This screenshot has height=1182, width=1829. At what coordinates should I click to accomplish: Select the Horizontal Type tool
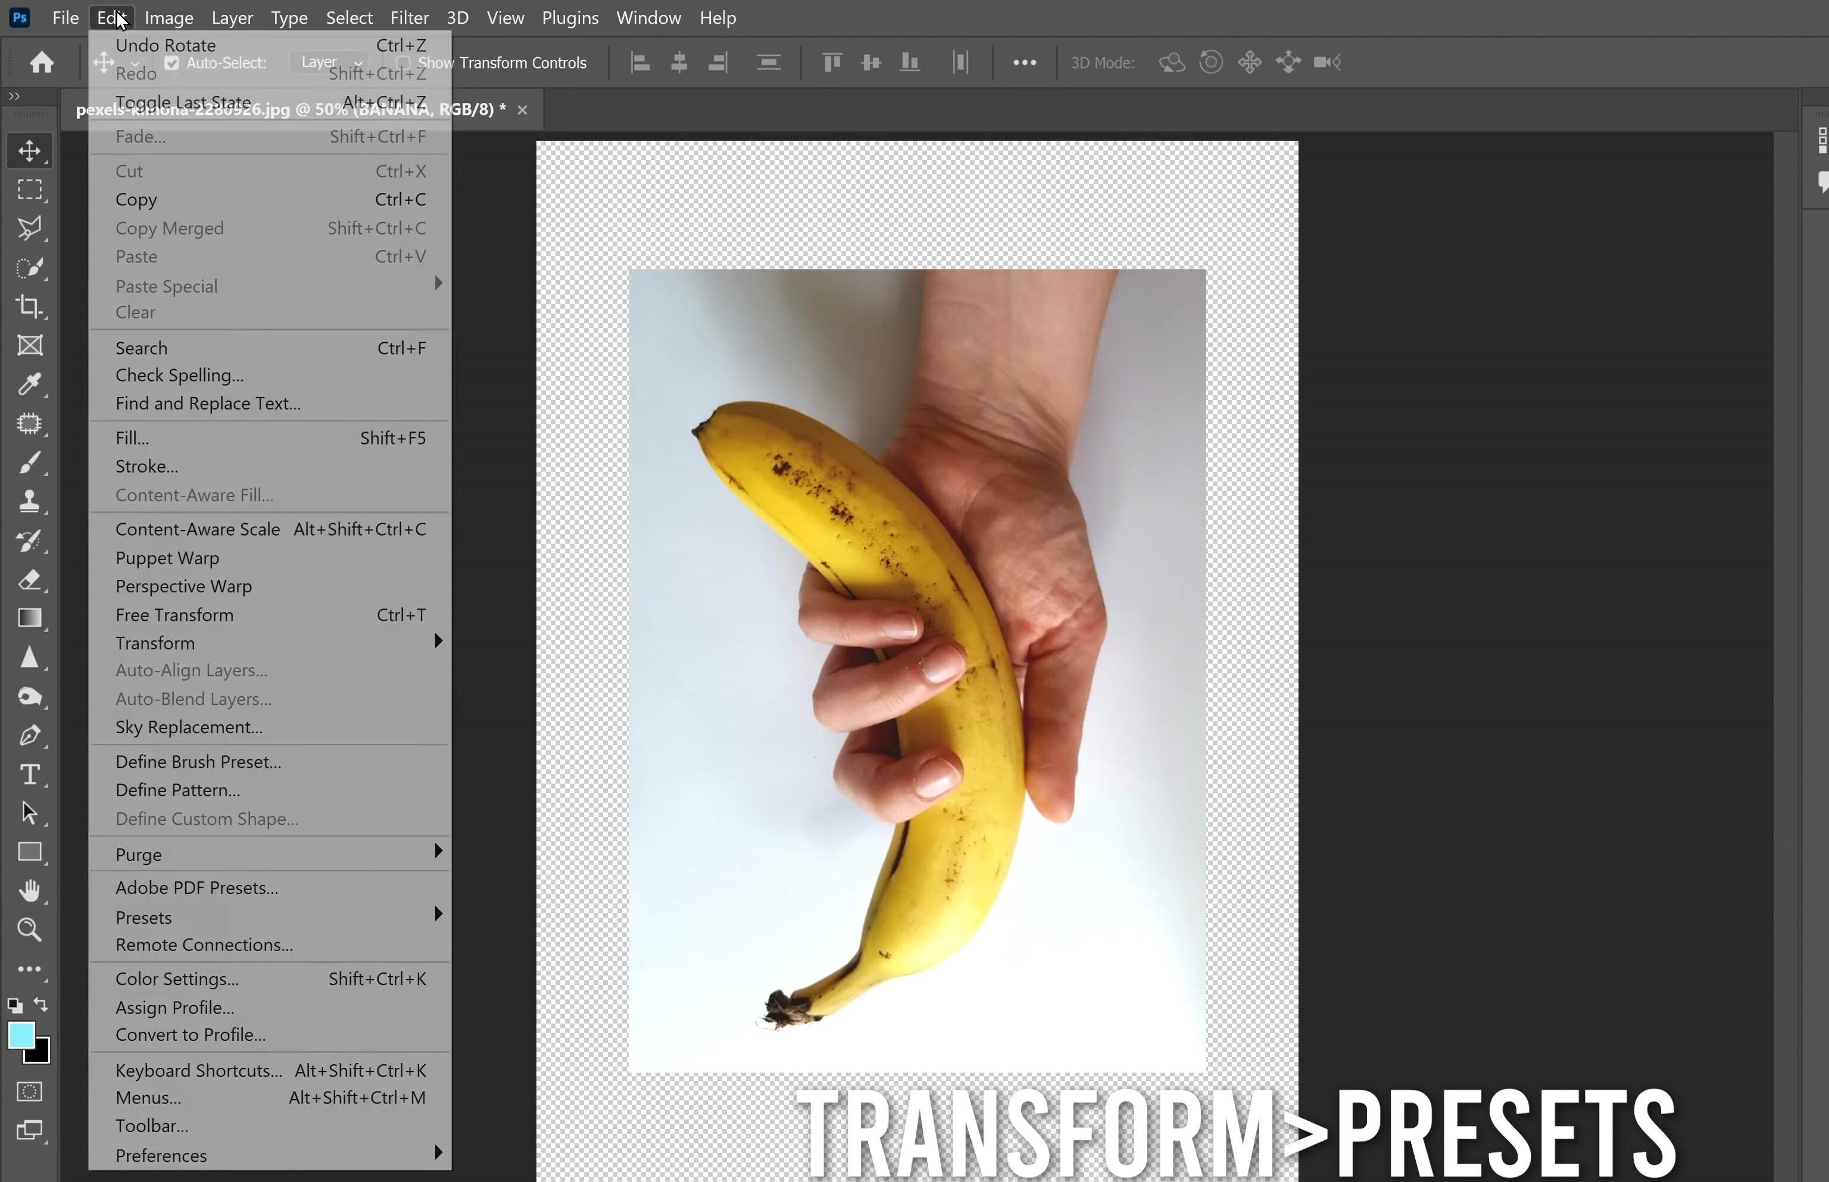pyautogui.click(x=29, y=774)
